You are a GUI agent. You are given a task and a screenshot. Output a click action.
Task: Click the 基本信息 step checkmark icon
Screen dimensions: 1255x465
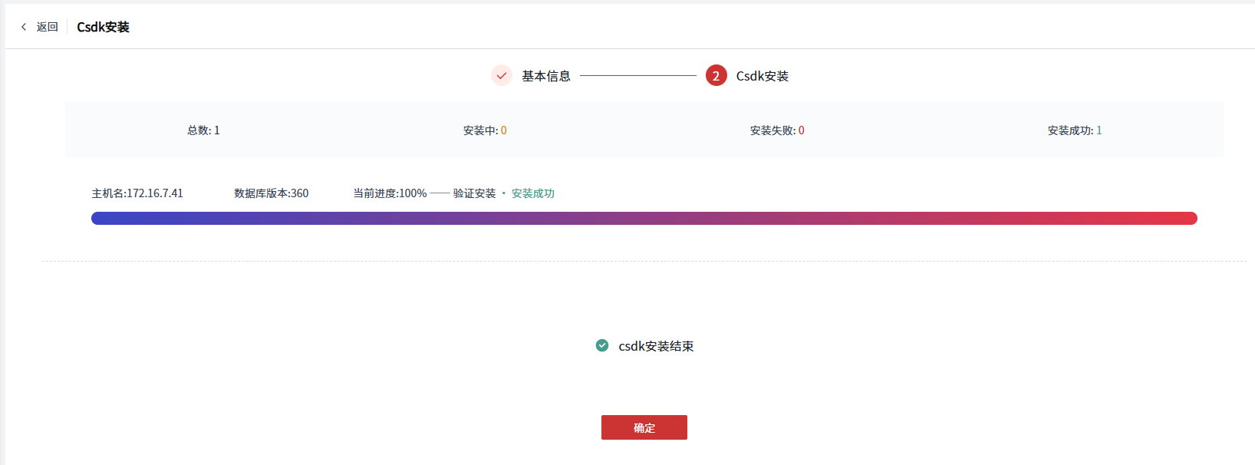[x=502, y=75]
